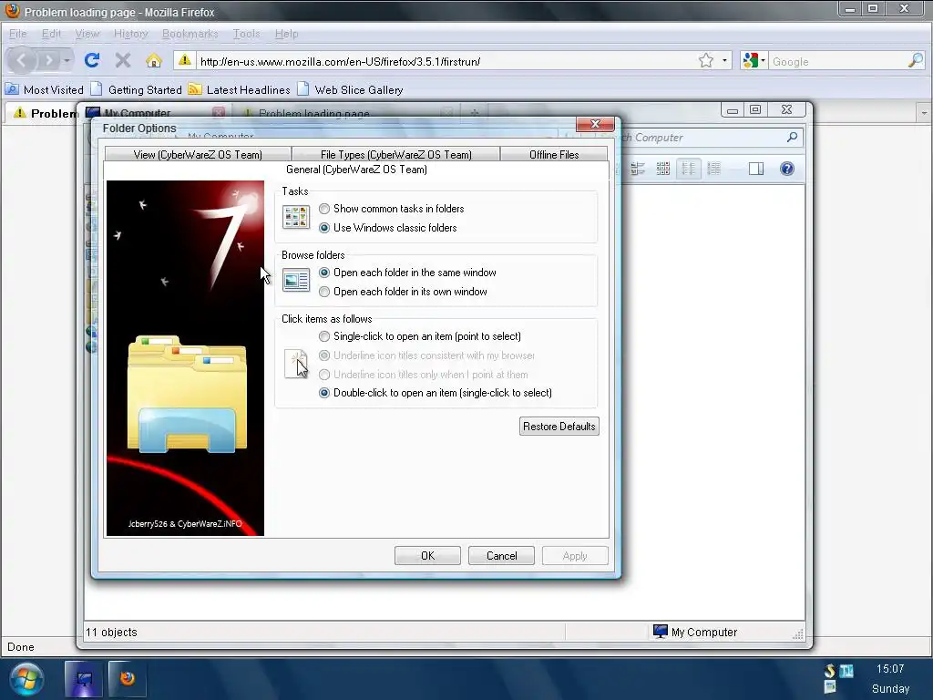The image size is (933, 700).
Task: Open the back/forward history dropdown
Action: tap(67, 61)
